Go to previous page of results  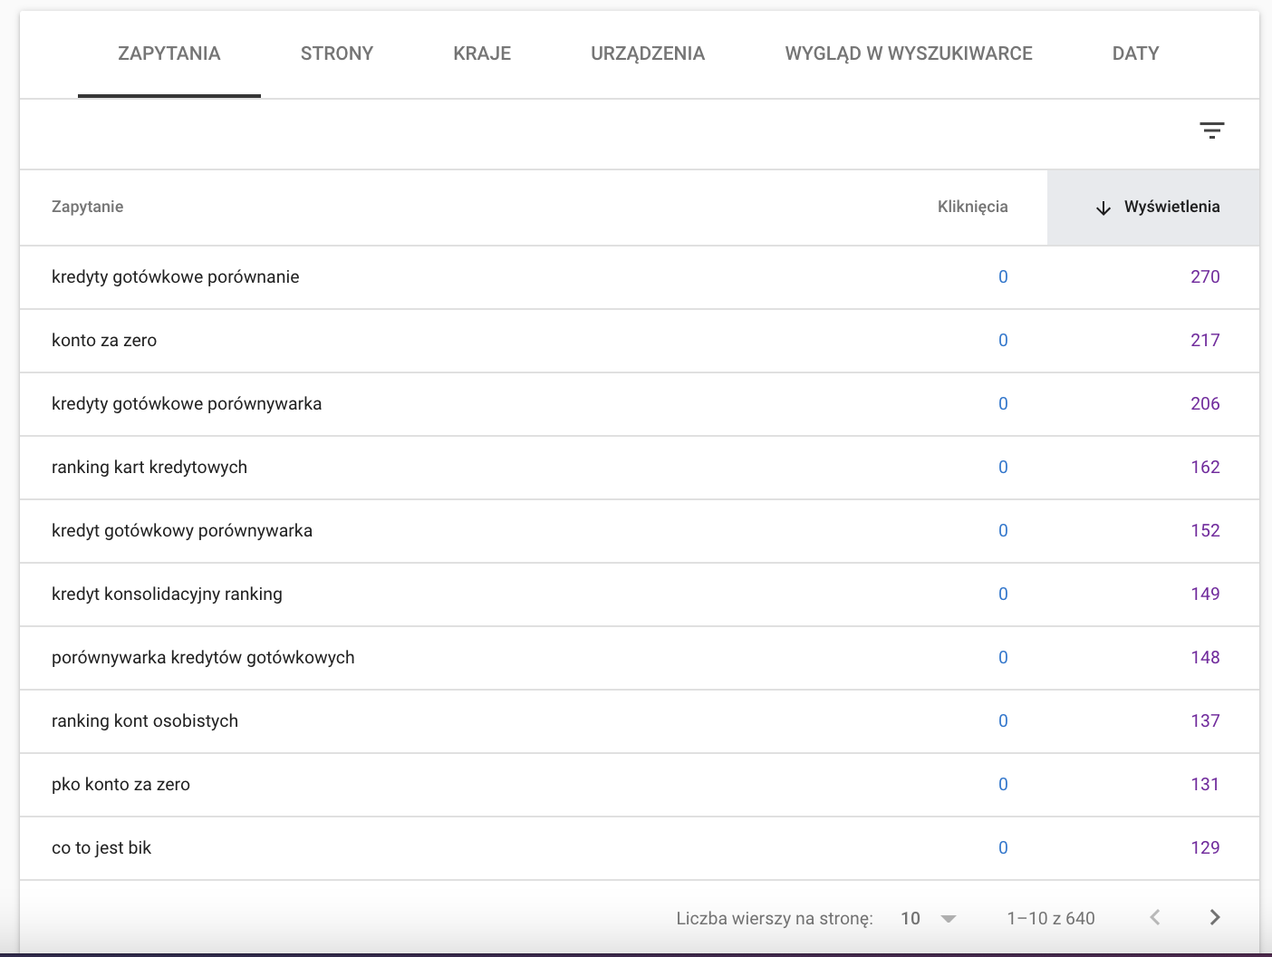(x=1155, y=917)
